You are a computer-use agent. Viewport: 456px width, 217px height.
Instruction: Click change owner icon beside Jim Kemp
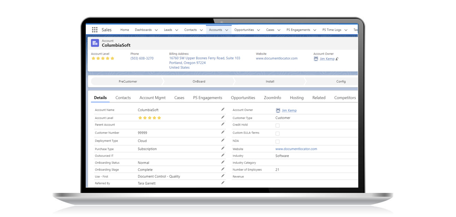337,59
